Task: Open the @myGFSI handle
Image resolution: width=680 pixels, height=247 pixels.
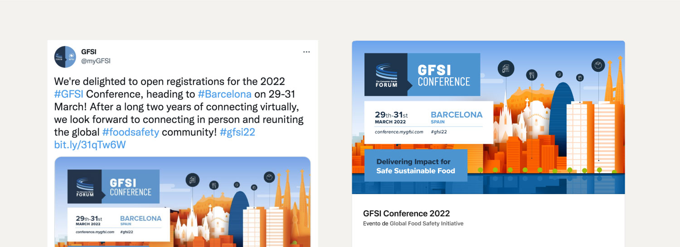Action: [96, 61]
